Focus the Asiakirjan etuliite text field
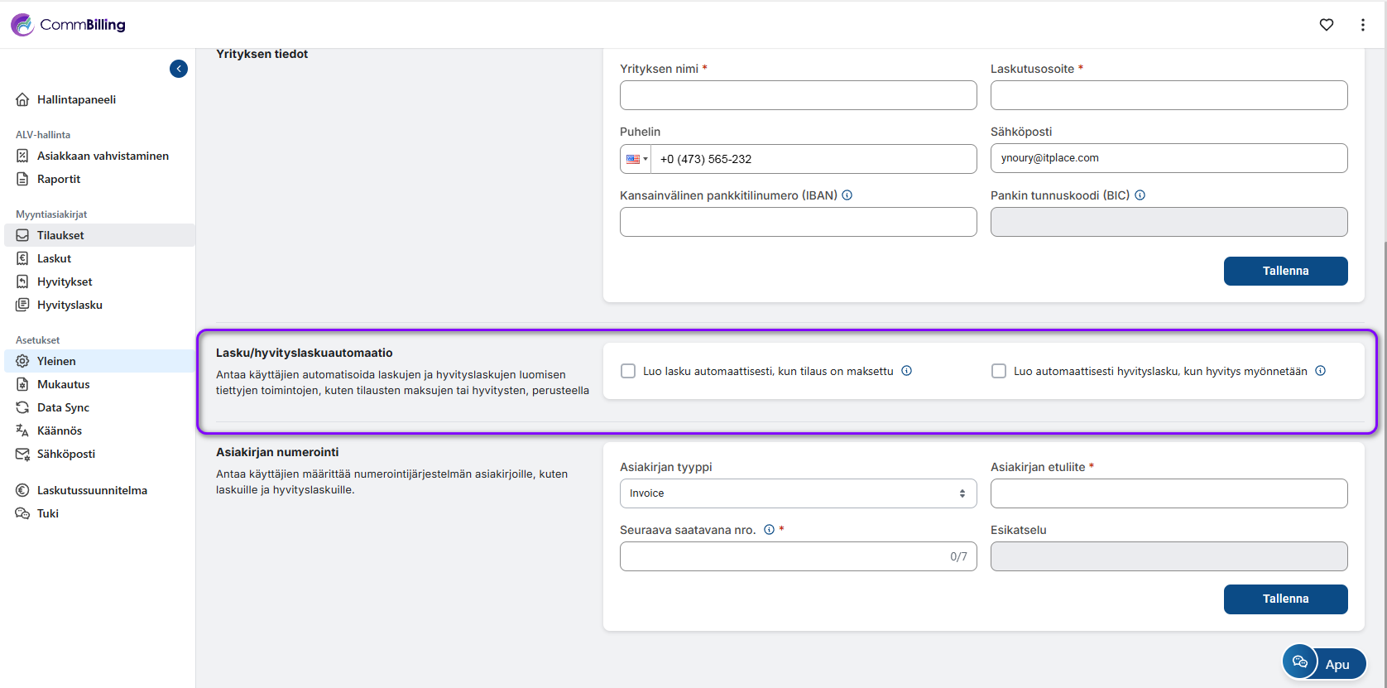 [1169, 493]
